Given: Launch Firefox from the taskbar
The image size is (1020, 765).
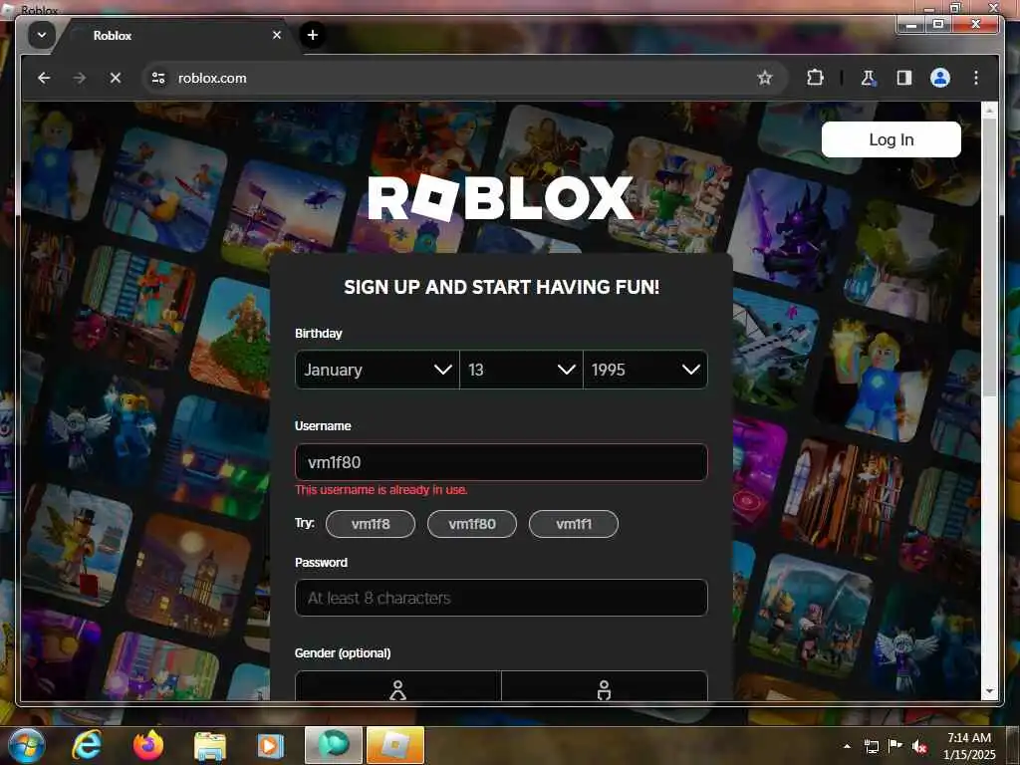Looking at the screenshot, I should (148, 745).
